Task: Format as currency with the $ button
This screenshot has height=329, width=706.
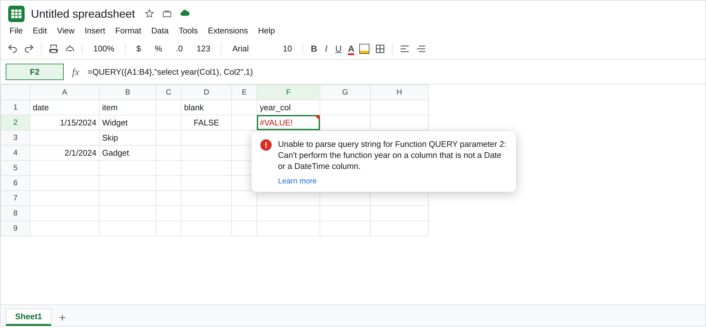Action: coord(138,49)
